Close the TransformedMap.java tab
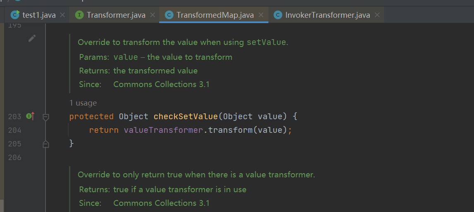The image size is (474, 212). (261, 15)
